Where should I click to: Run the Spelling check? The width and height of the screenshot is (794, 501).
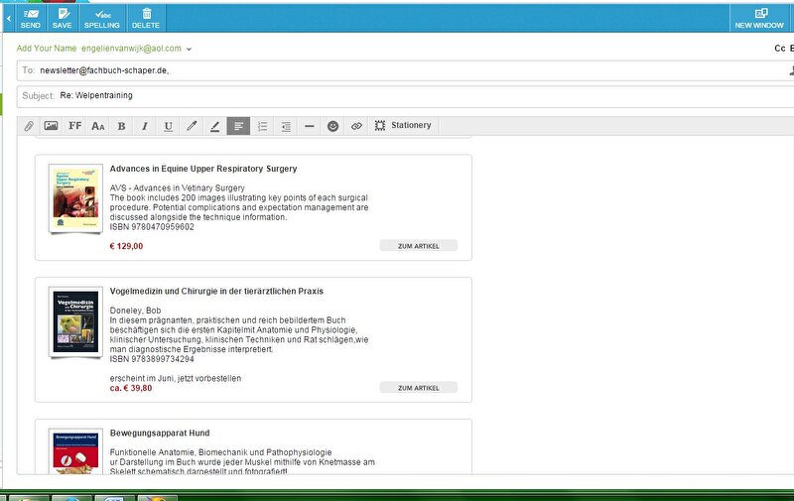[x=101, y=17]
